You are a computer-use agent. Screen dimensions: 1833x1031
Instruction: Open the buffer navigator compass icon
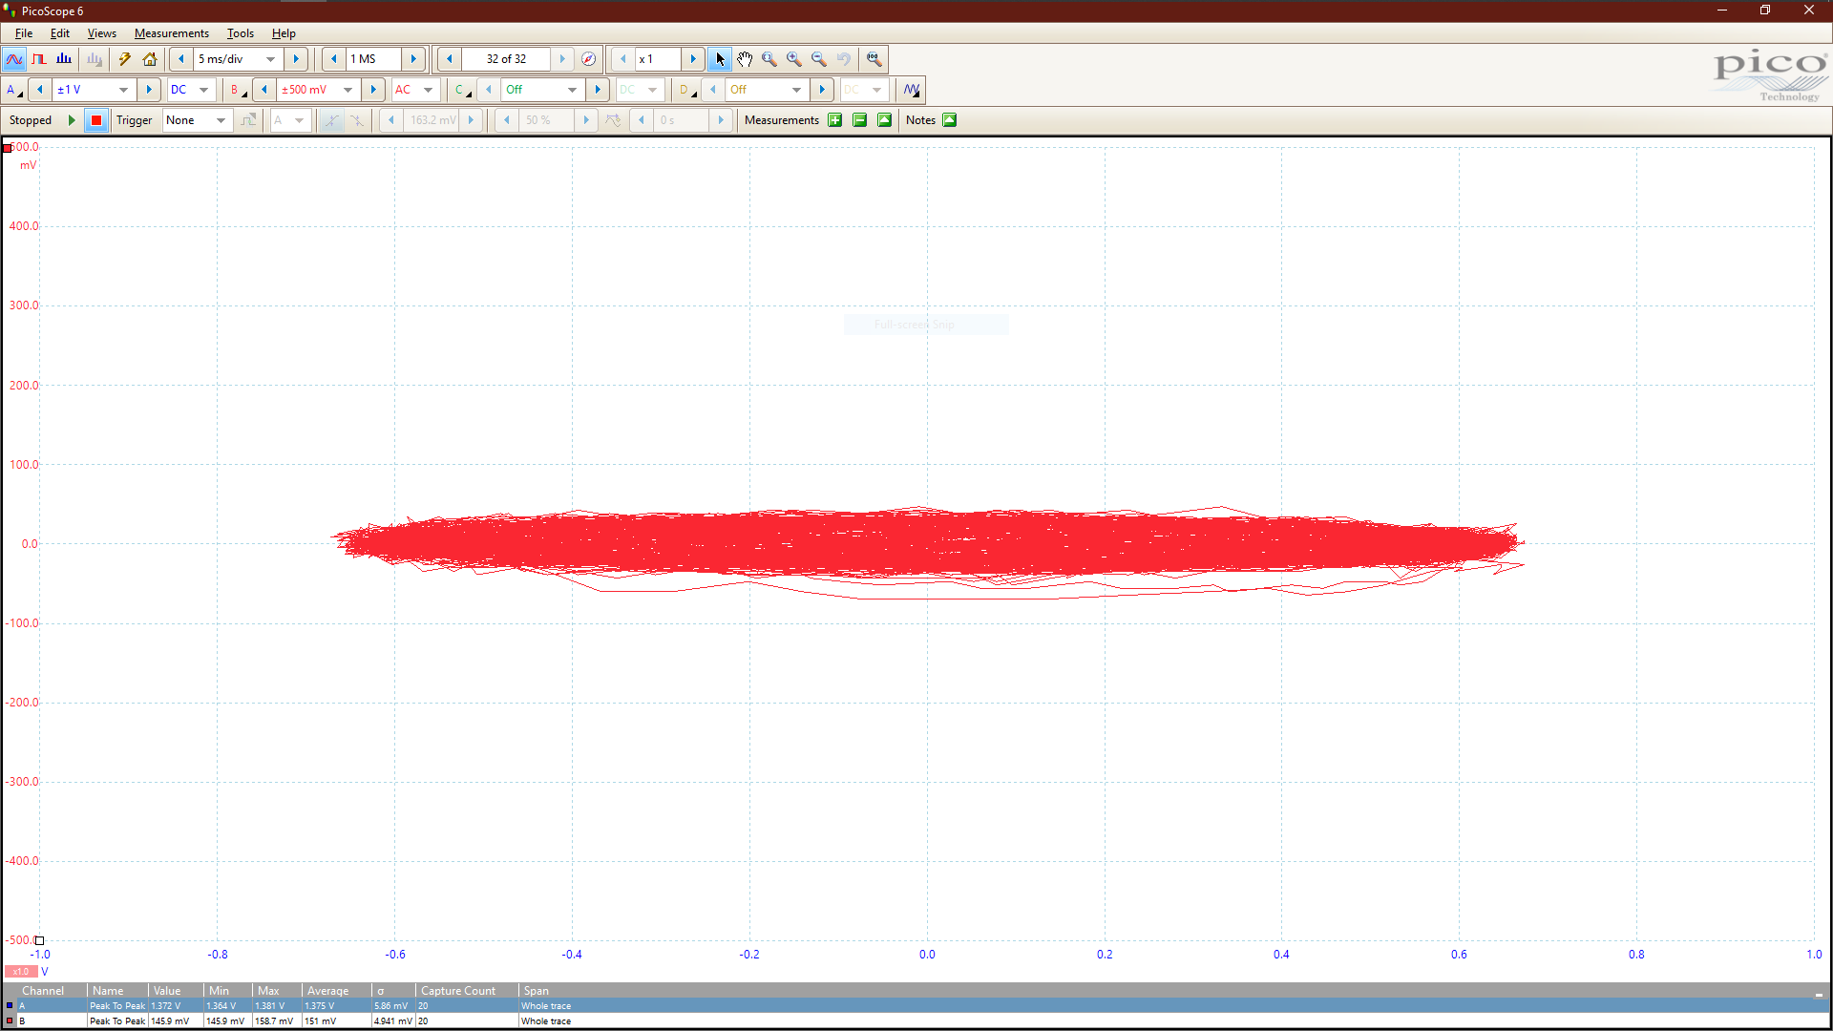click(589, 59)
